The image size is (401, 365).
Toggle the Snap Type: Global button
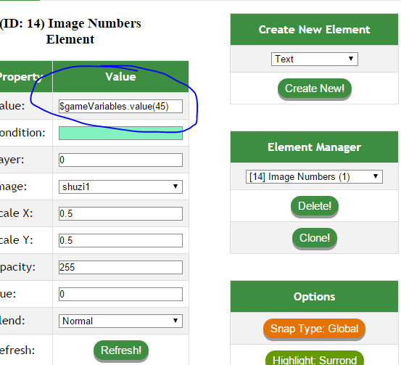(x=314, y=329)
